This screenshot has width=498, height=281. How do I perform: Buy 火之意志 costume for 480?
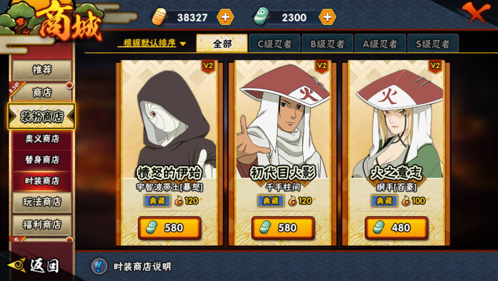(x=396, y=228)
